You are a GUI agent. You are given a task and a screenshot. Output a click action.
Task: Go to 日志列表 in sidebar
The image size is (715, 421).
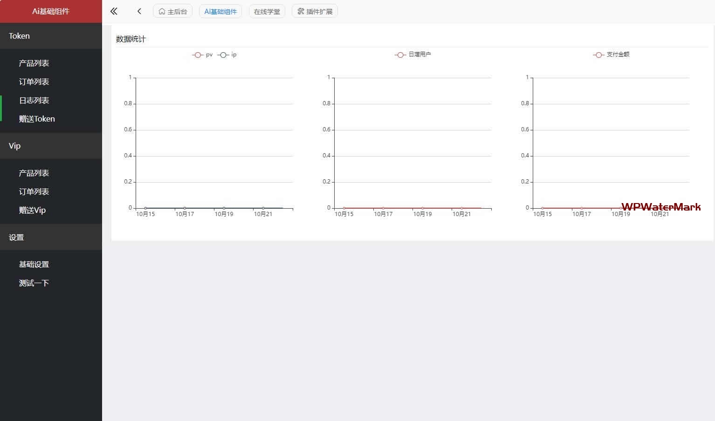click(x=34, y=100)
